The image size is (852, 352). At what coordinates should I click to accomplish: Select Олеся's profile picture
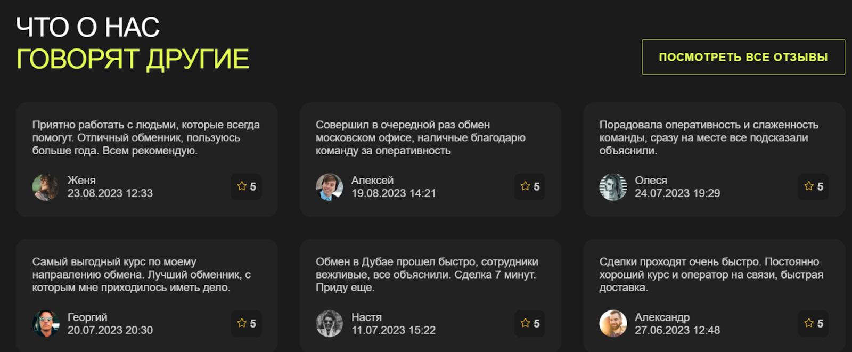pyautogui.click(x=613, y=187)
